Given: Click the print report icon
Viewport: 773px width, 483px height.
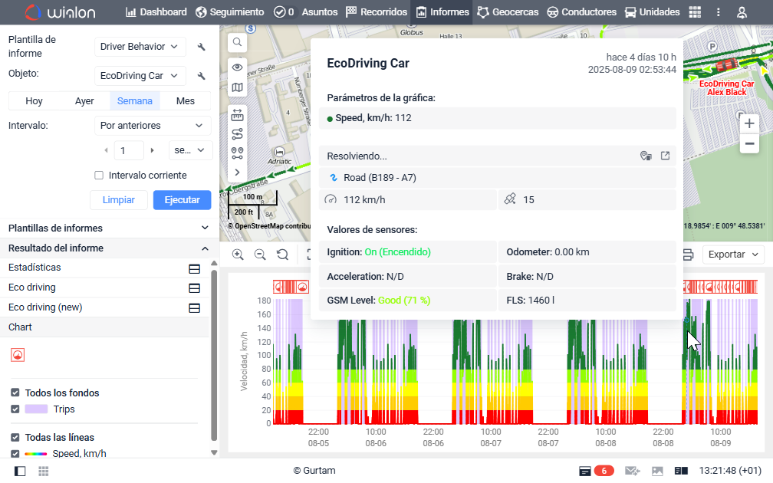Looking at the screenshot, I should click(x=688, y=255).
